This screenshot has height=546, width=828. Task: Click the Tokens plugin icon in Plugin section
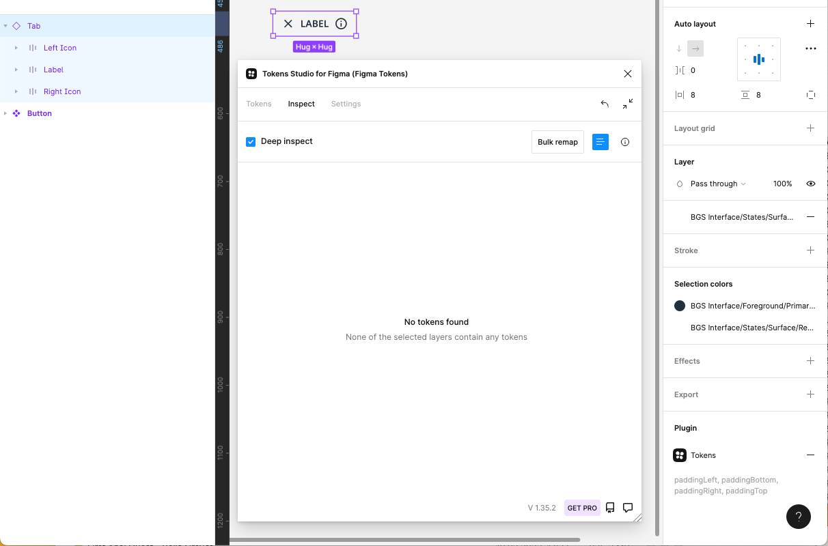680,455
